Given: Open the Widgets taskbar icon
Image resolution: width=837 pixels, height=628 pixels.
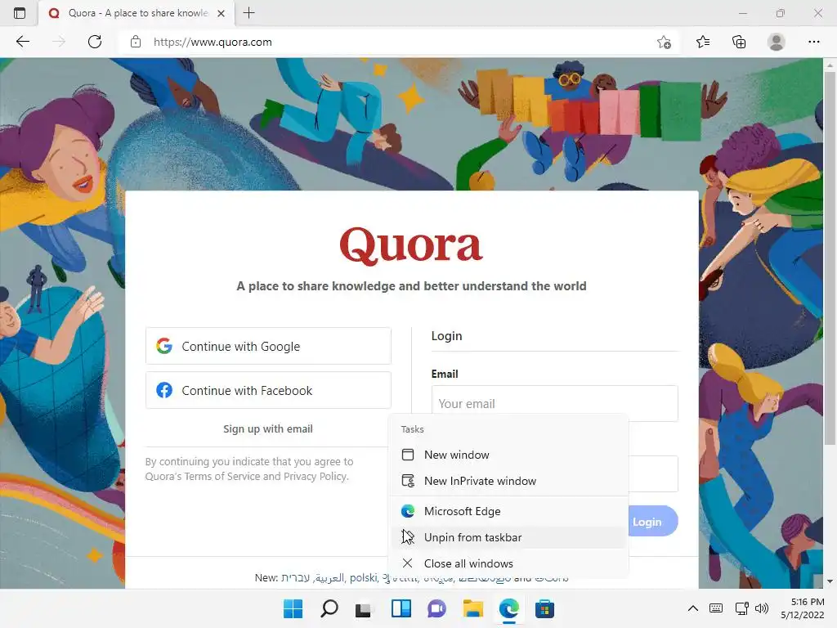Looking at the screenshot, I should tap(401, 608).
